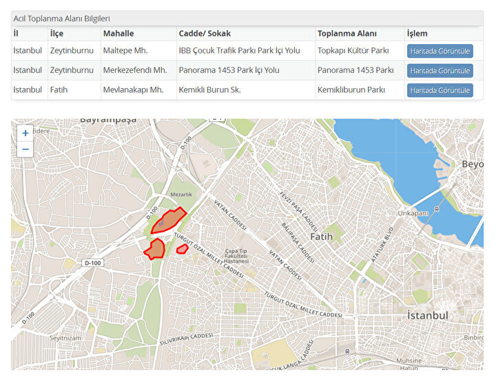Select the largest red assembly area polygon
The height and width of the screenshot is (388, 496).
point(167,221)
